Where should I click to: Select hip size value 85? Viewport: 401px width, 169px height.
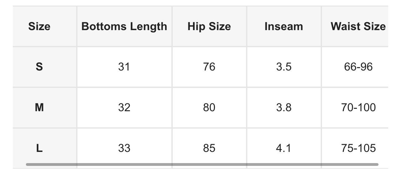tap(209, 148)
